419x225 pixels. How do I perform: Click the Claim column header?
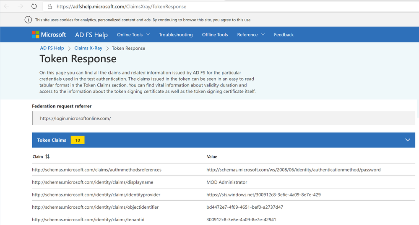(38, 157)
